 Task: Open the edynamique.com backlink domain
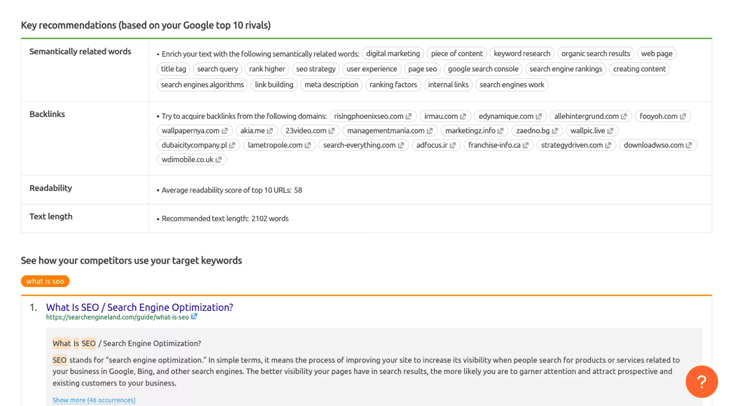coord(506,117)
